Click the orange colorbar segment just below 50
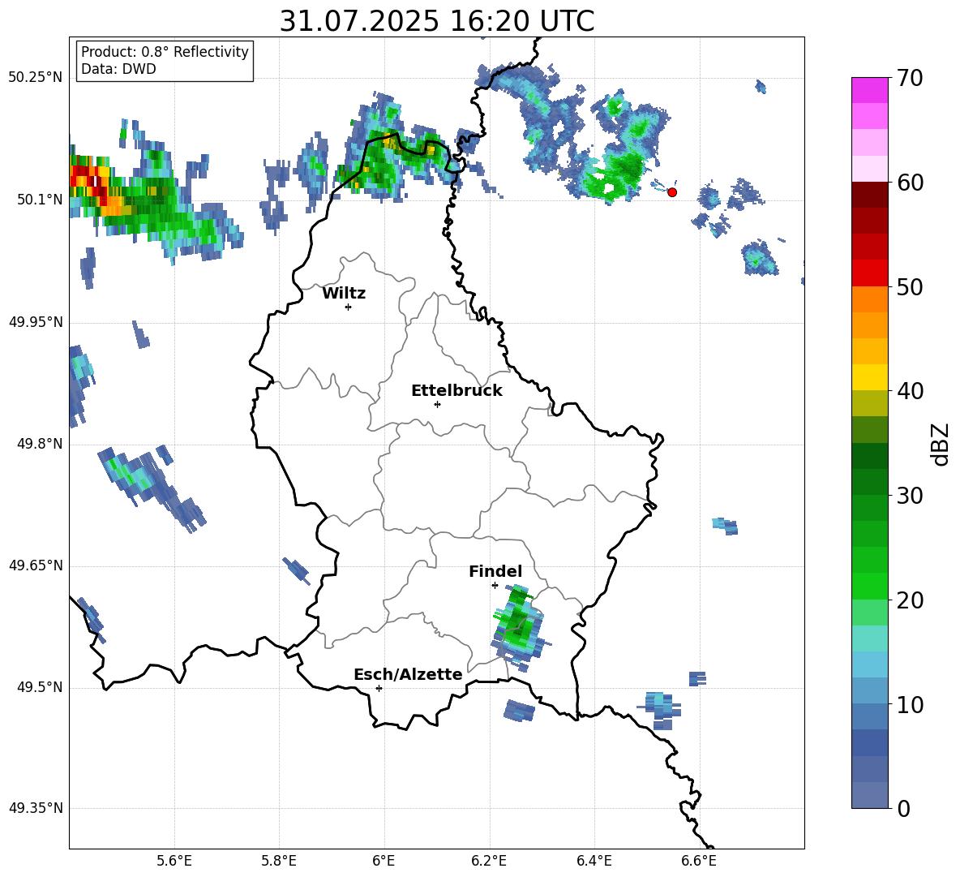This screenshot has height=877, width=960. pyautogui.click(x=869, y=299)
